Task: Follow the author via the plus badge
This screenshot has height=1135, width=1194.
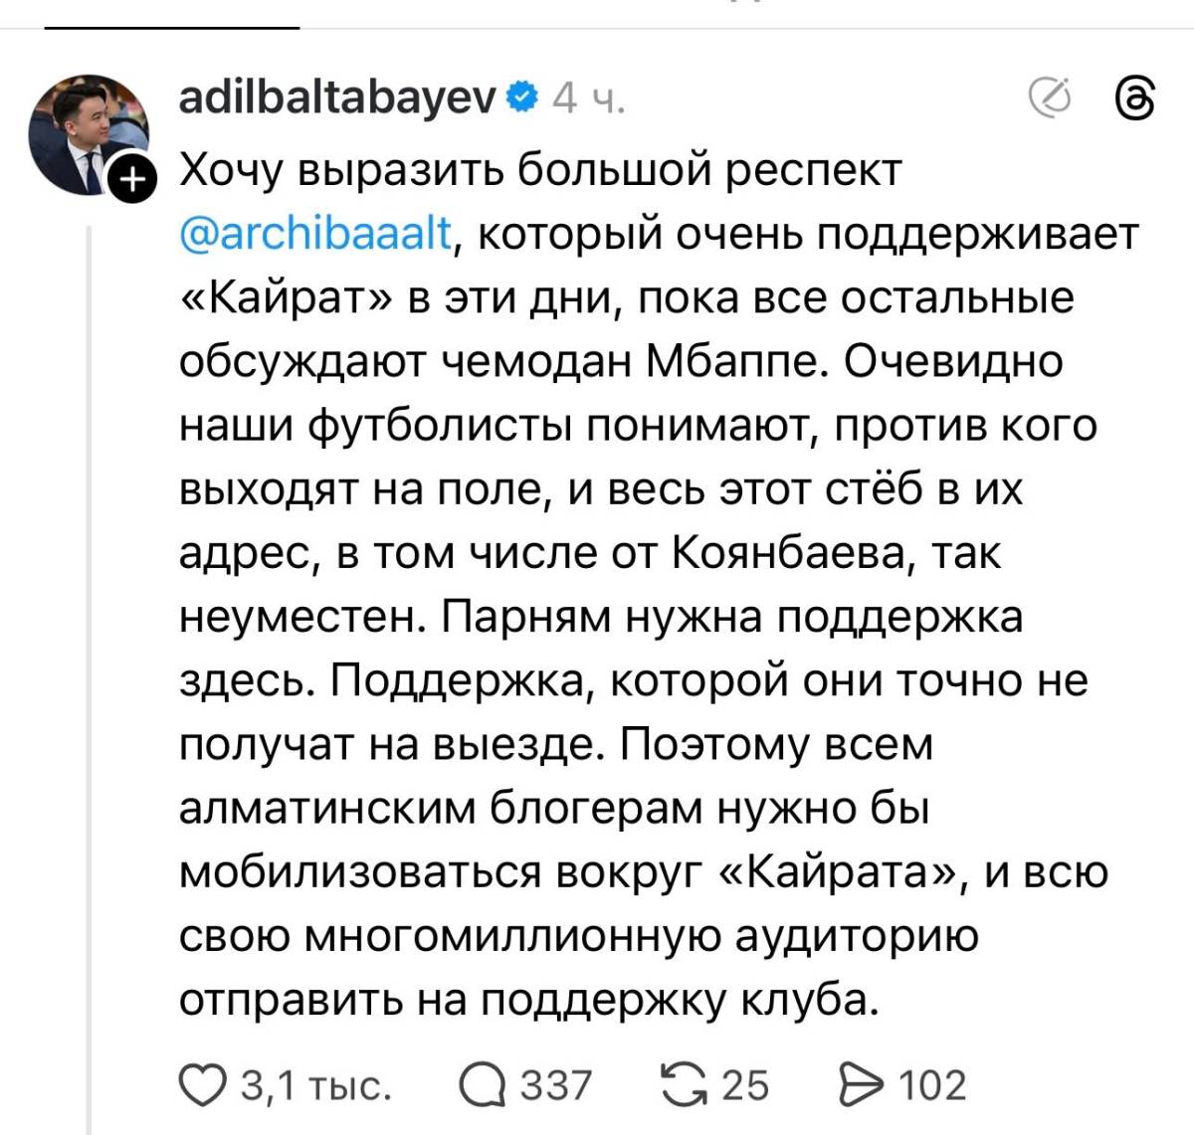Action: point(134,180)
